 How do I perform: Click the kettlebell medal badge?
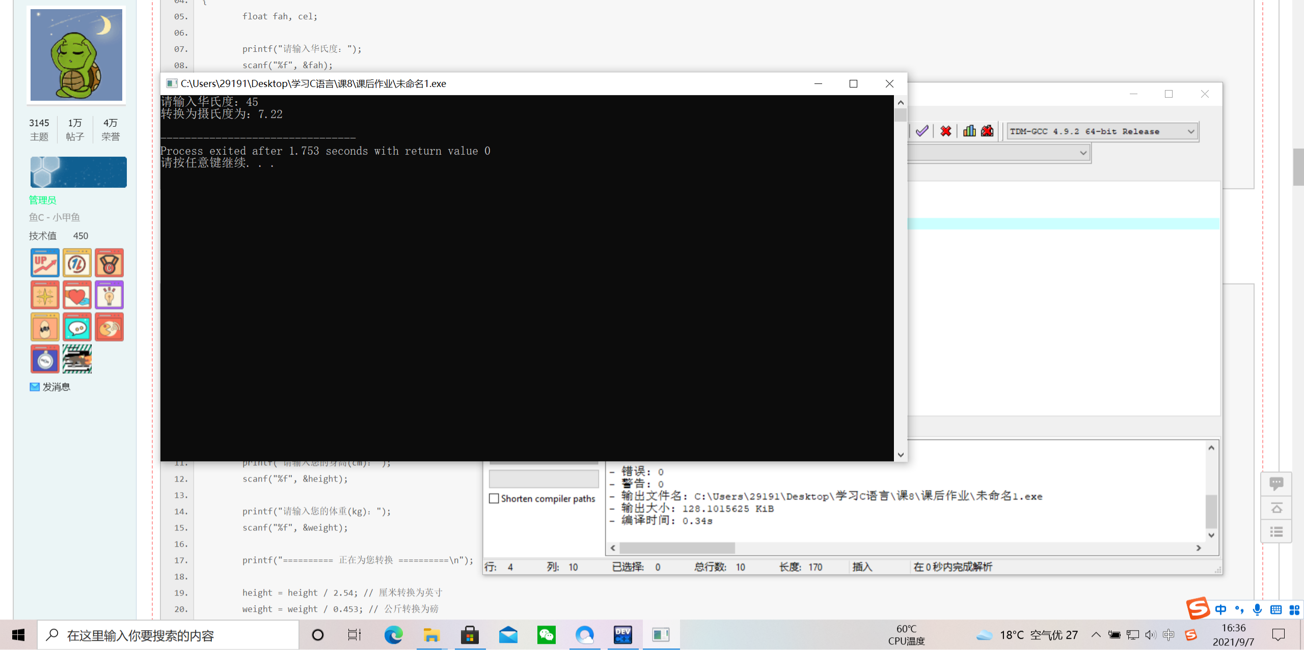[x=109, y=263]
